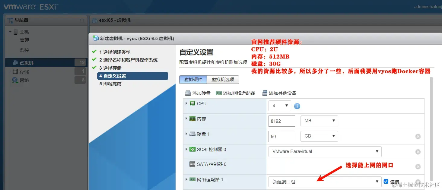The height and width of the screenshot is (190, 442).
Task: Remove SCSI controller 0 with its X icon
Action: (x=418, y=152)
